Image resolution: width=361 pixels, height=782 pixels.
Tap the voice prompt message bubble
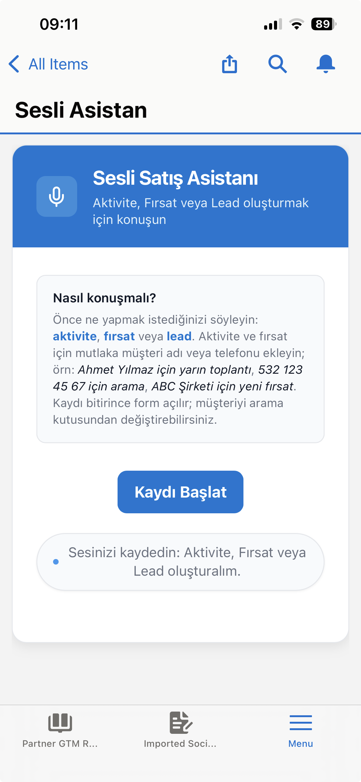(x=180, y=562)
